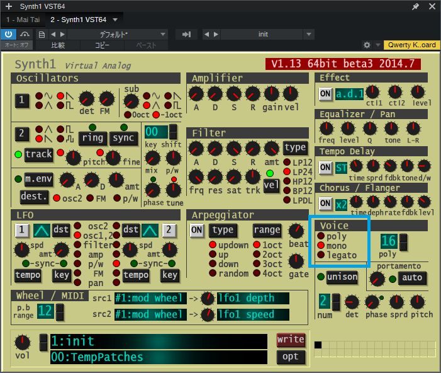Click the unison button

[x=342, y=277]
